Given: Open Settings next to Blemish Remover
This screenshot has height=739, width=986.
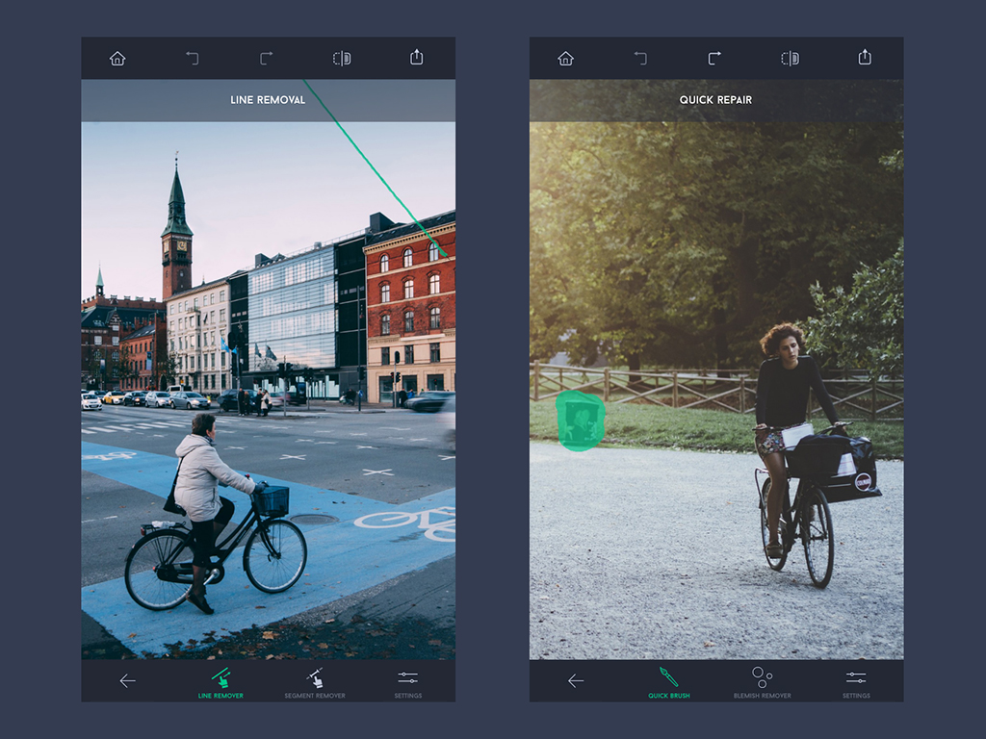Looking at the screenshot, I should point(856,681).
